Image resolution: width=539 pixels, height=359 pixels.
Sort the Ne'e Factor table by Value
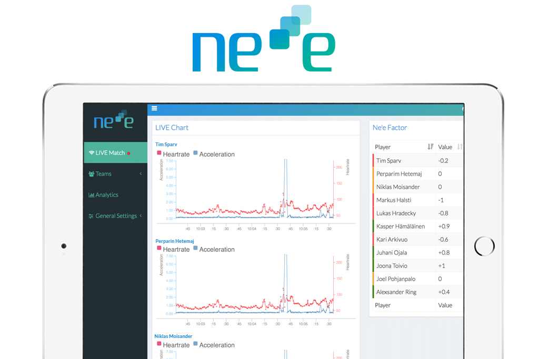click(460, 147)
